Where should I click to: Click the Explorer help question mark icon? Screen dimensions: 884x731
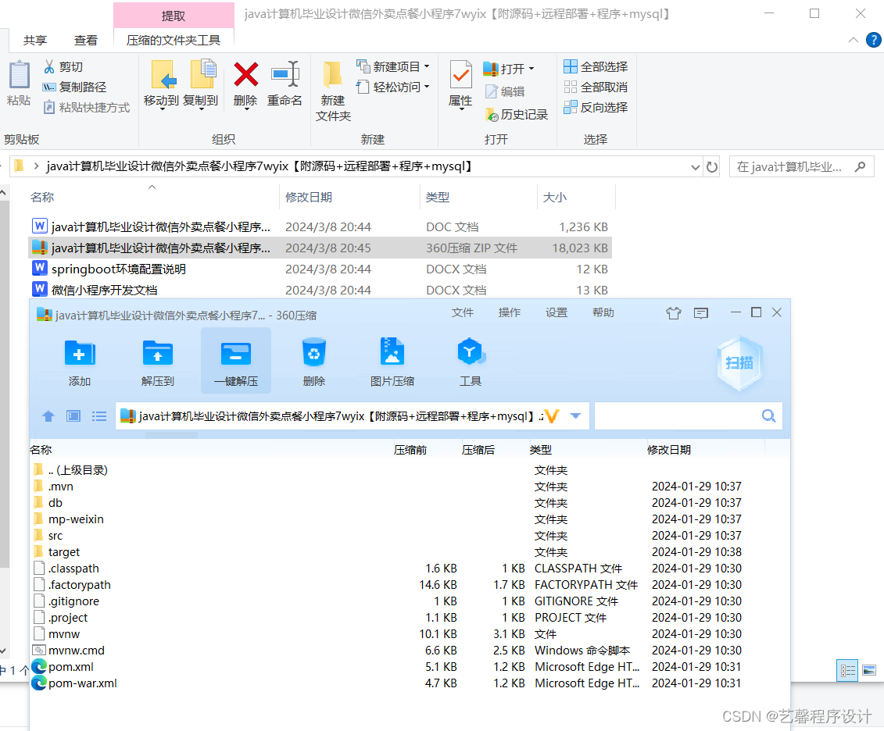coord(873,40)
